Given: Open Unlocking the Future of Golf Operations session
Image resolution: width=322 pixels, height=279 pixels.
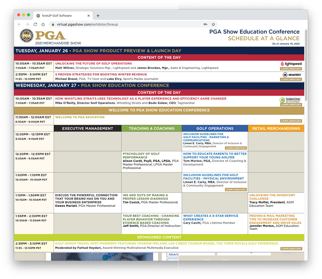Looking at the screenshot, I should click(x=93, y=63).
